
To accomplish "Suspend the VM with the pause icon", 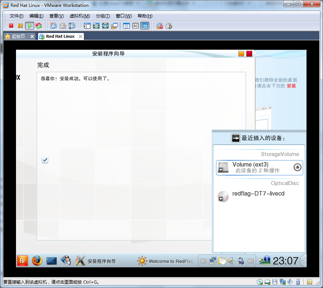I will [x=20, y=26].
